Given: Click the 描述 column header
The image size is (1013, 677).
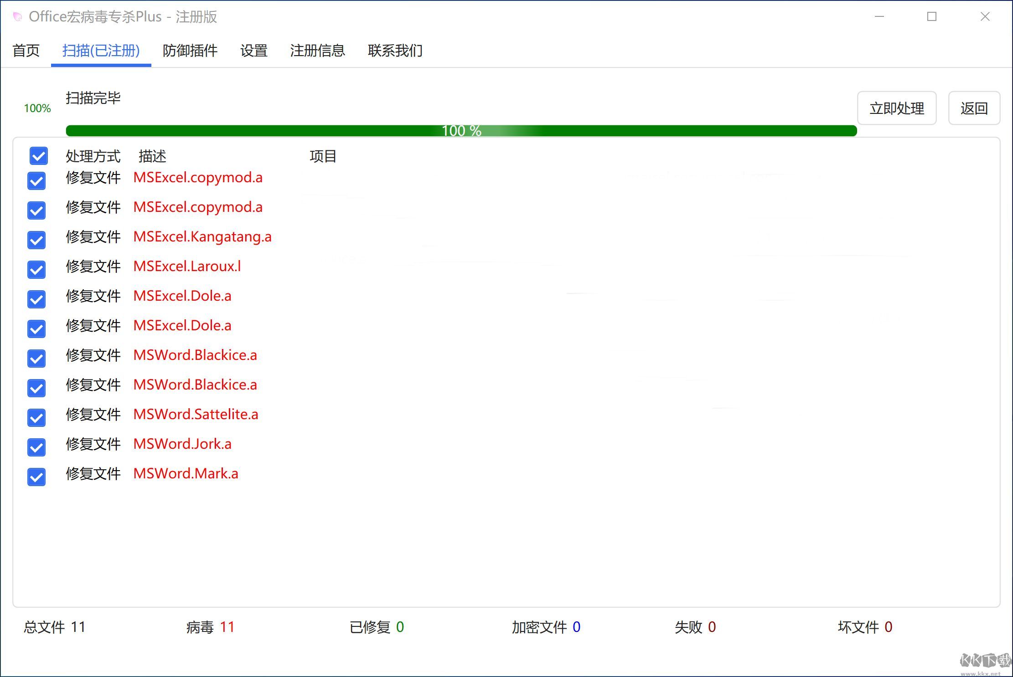Looking at the screenshot, I should (x=152, y=156).
